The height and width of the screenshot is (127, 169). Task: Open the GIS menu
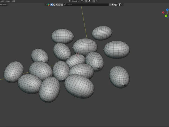(14, 1)
